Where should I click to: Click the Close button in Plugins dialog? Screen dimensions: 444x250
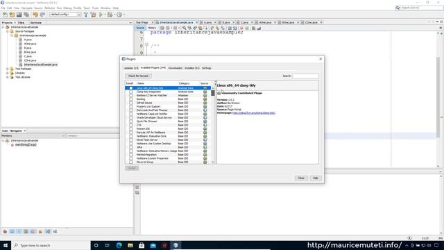[x=301, y=178]
